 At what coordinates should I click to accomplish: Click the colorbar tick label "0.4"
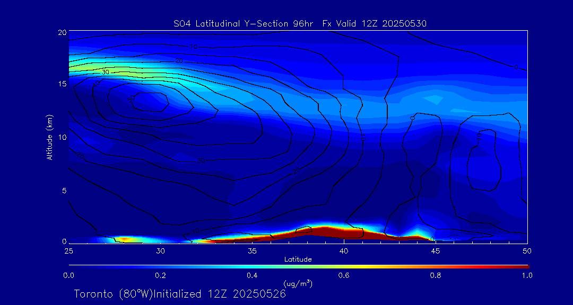(x=252, y=276)
